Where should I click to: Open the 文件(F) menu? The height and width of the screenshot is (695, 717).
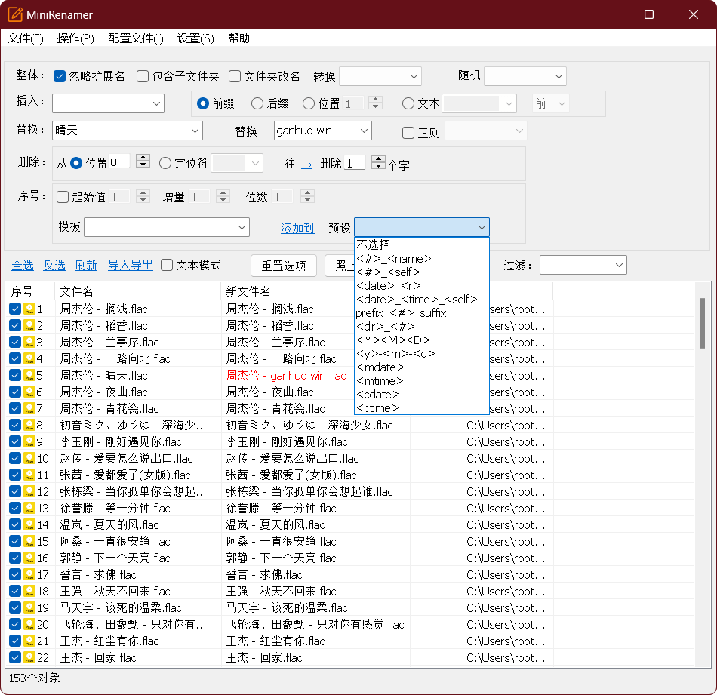coord(26,38)
